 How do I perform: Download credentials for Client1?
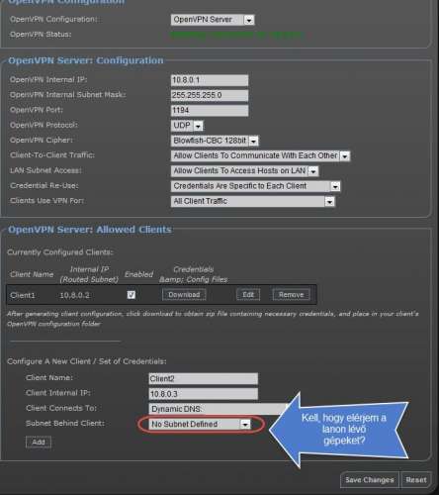point(184,295)
